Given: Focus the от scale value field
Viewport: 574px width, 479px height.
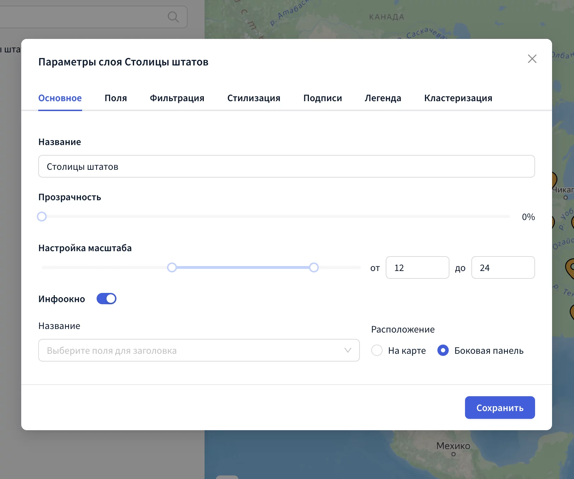Looking at the screenshot, I should click(417, 267).
